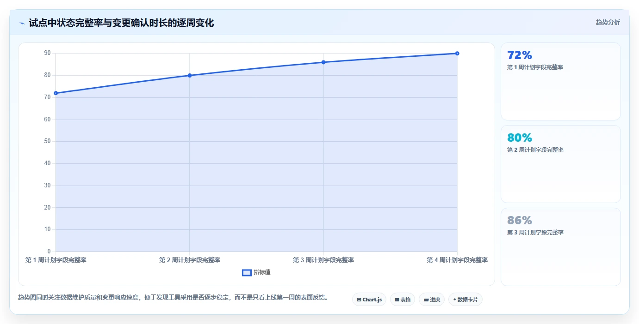Open the 80% 第 2 周 stat card
639x324 pixels.
tap(560, 164)
